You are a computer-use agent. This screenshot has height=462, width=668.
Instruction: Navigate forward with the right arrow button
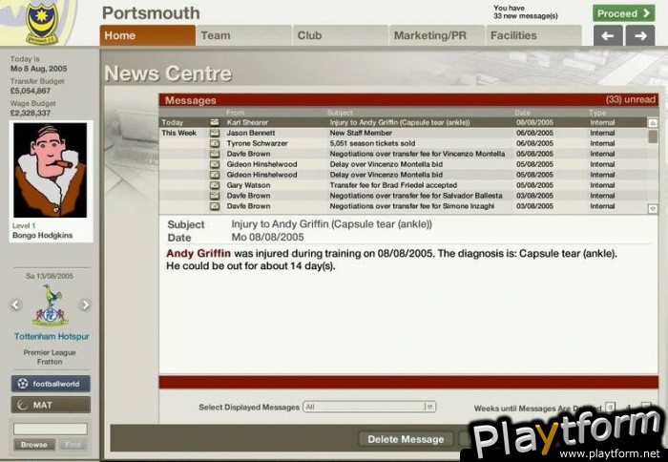(x=637, y=36)
